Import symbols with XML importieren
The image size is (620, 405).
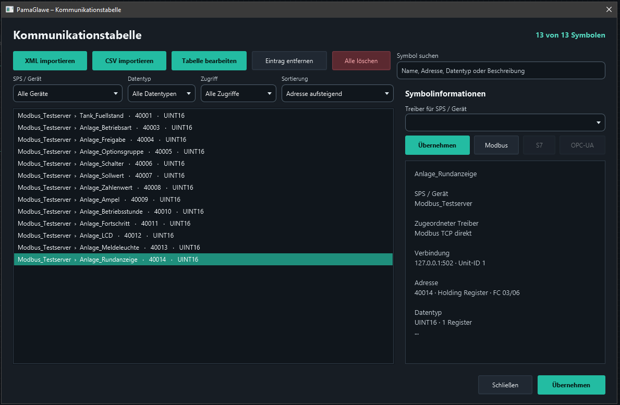(x=50, y=61)
